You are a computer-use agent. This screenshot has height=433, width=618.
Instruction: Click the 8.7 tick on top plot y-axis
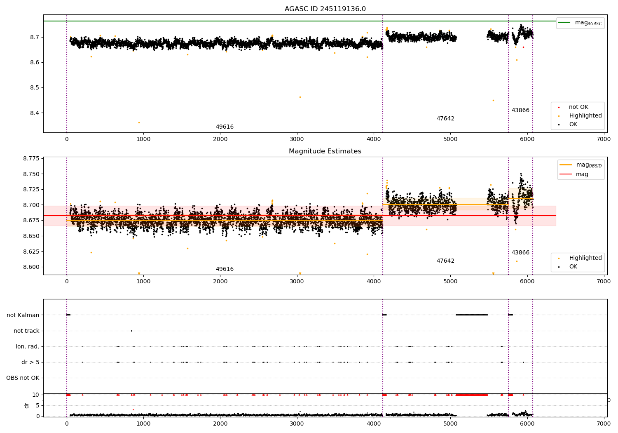35,37
